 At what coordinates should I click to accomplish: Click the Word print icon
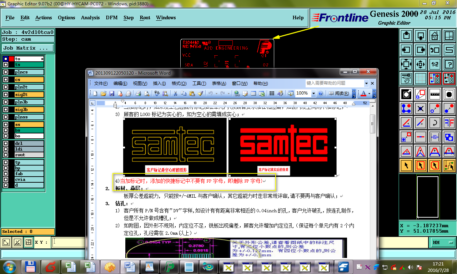[138, 93]
